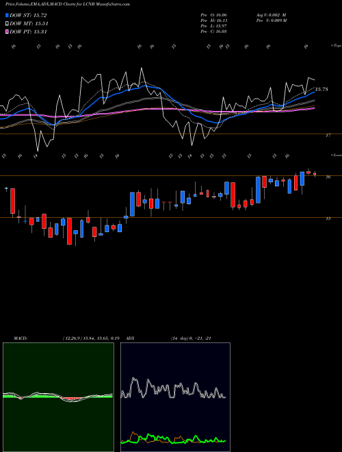Image resolution: width=342 pixels, height=452 pixels.
Task: Click the 'Pre L: 15.97' value
Action: tap(213, 25)
